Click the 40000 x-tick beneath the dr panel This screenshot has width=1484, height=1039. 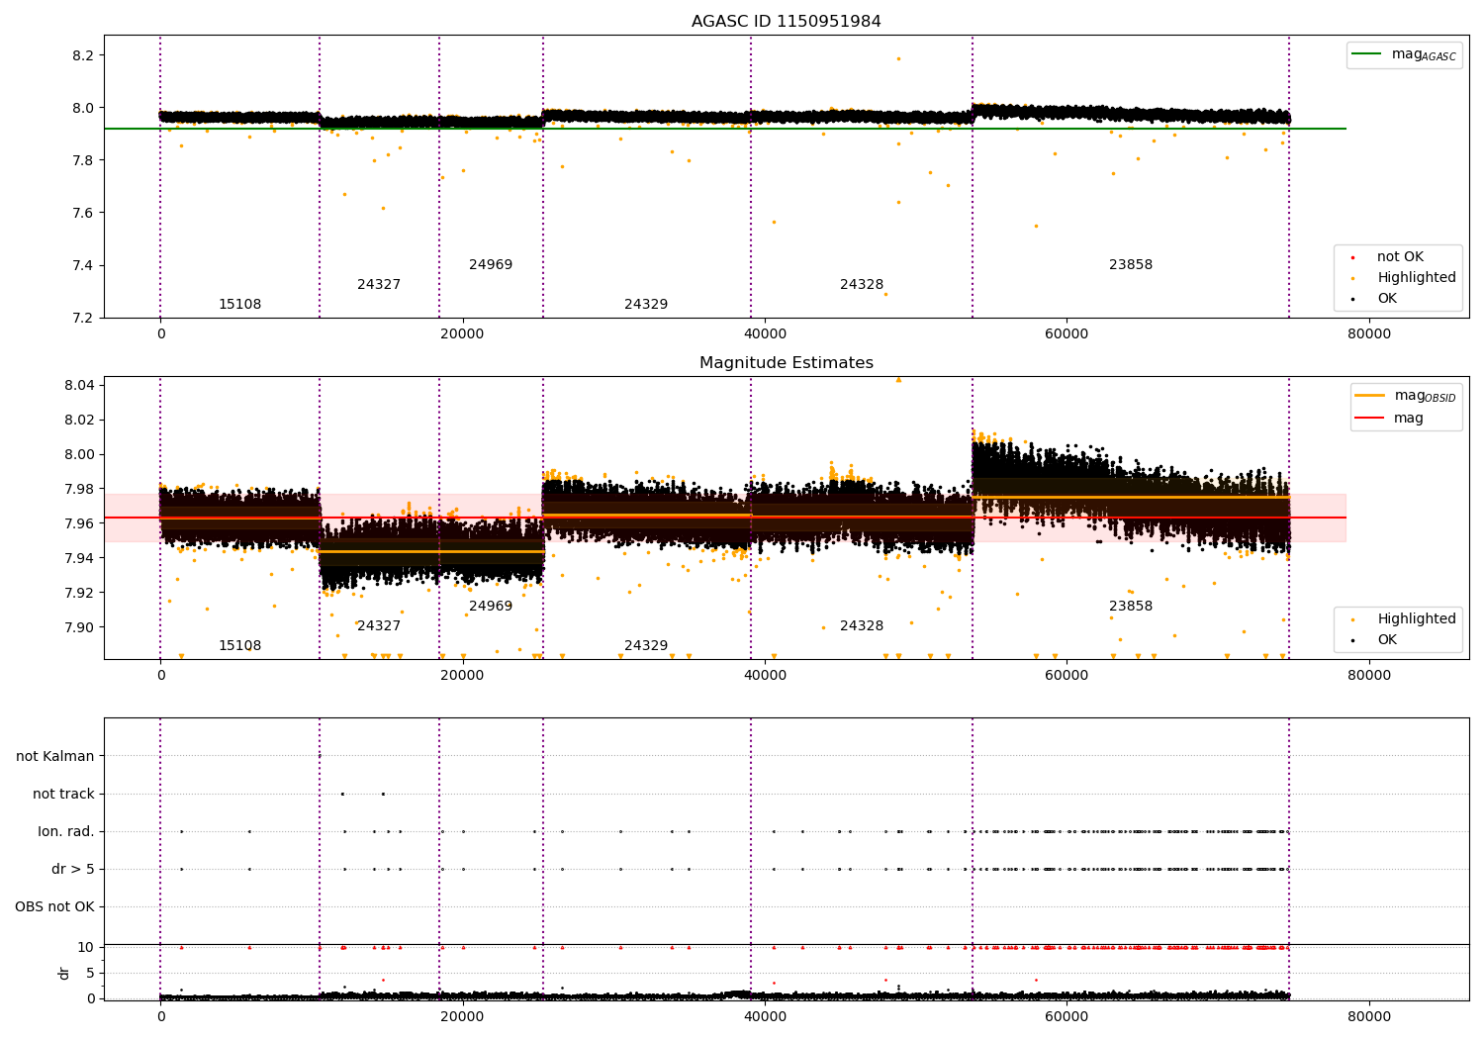(x=765, y=1016)
